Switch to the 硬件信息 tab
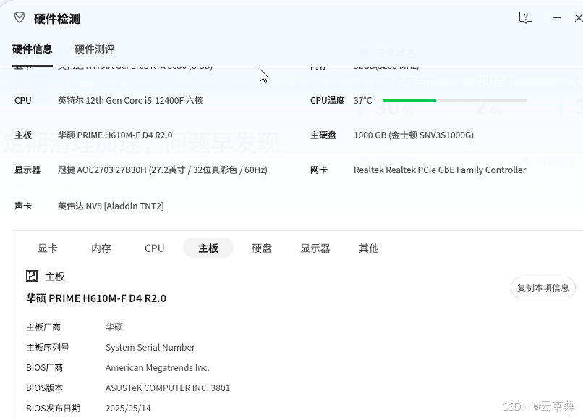This screenshot has width=583, height=418. click(x=32, y=49)
